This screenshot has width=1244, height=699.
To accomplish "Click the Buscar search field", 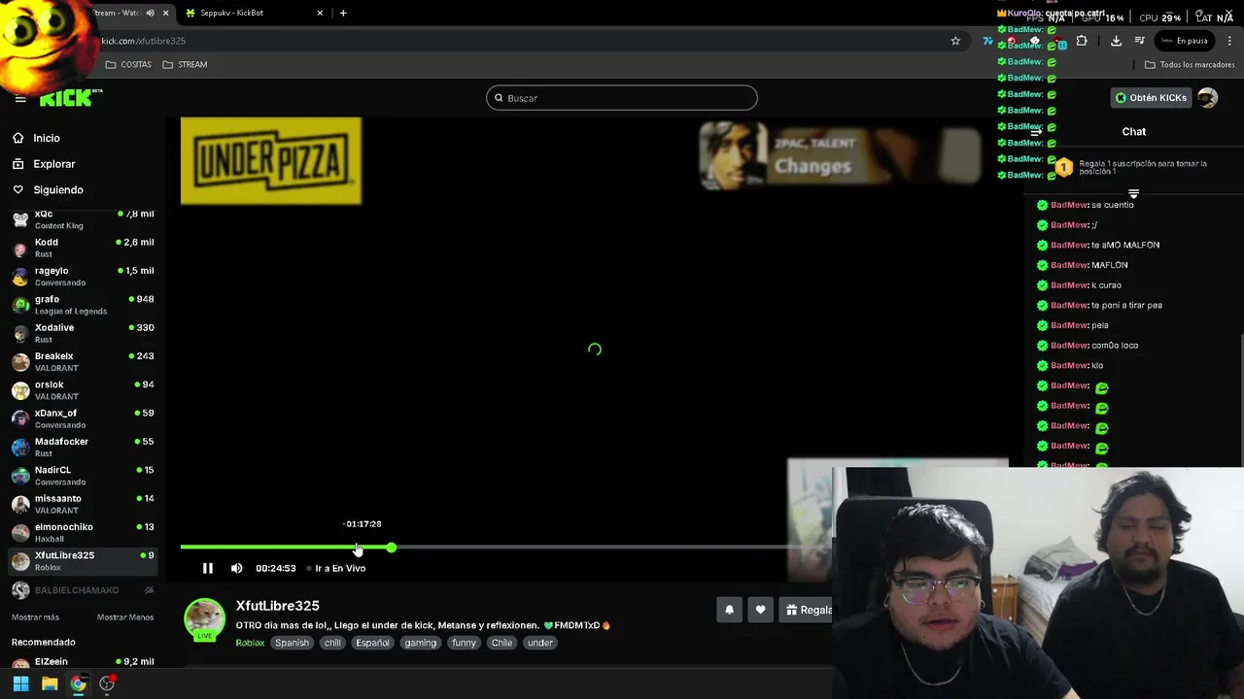I will 621,98.
